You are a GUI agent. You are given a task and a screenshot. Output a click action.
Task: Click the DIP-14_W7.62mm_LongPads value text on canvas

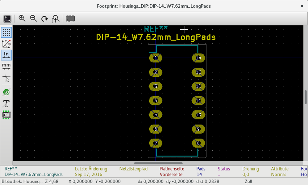point(156,37)
